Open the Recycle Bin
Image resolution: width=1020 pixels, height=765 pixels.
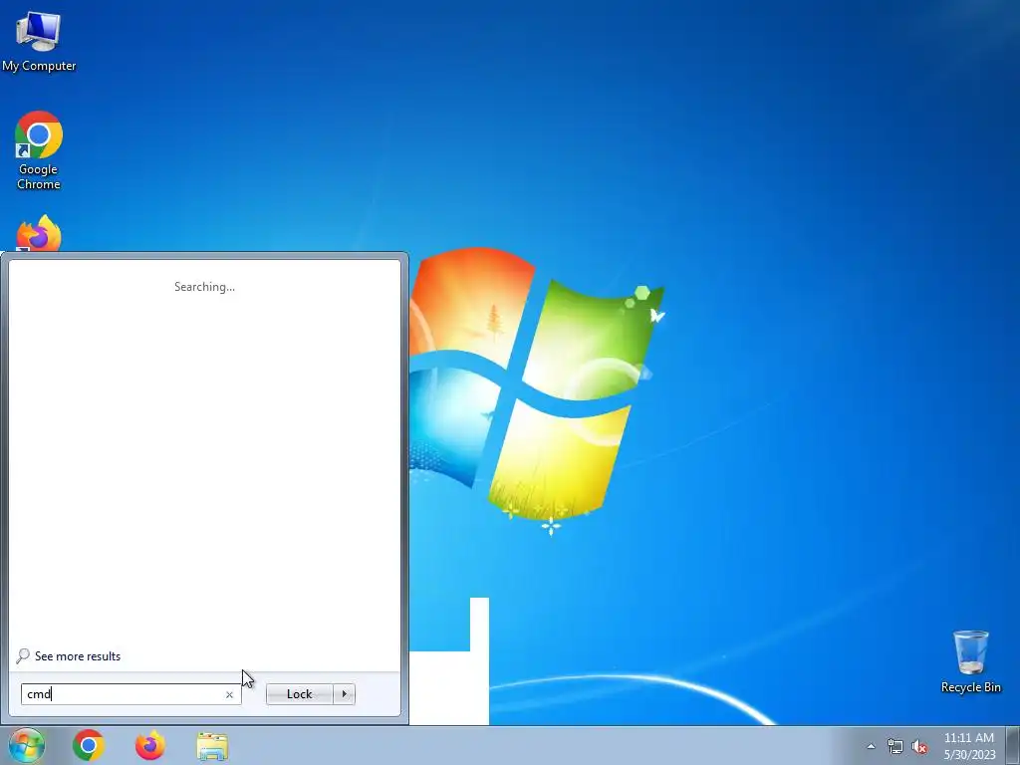point(970,661)
